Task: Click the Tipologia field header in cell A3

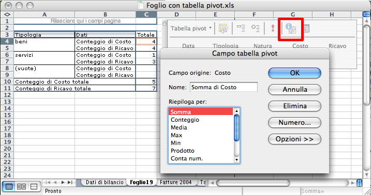Action: click(x=44, y=35)
